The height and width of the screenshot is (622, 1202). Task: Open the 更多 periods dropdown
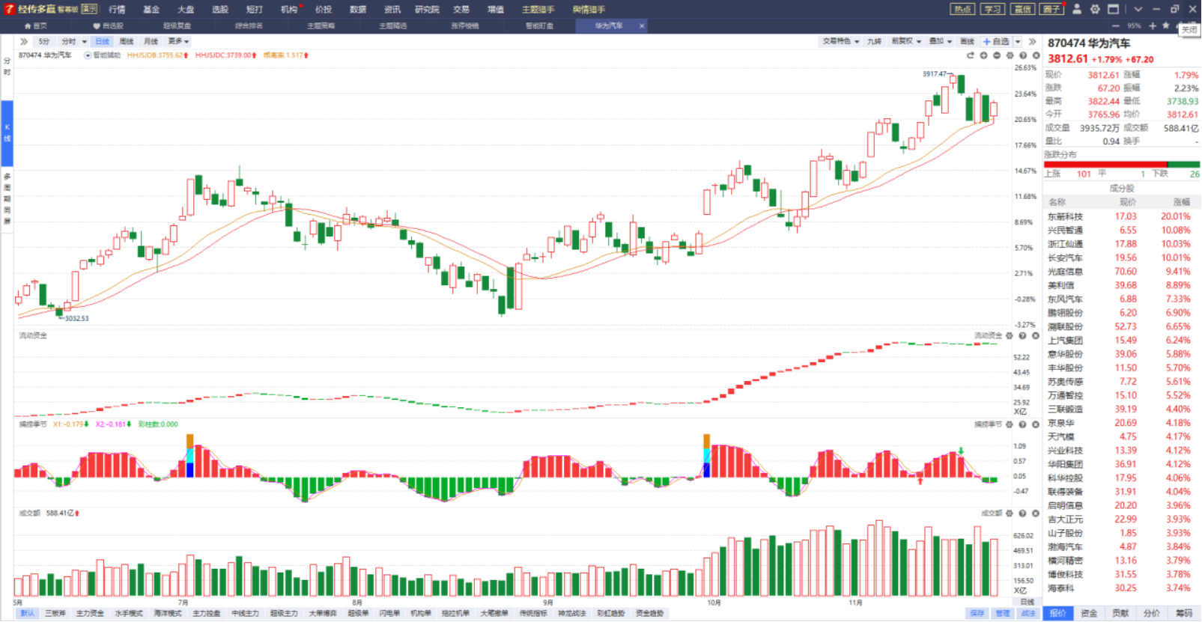tap(178, 41)
